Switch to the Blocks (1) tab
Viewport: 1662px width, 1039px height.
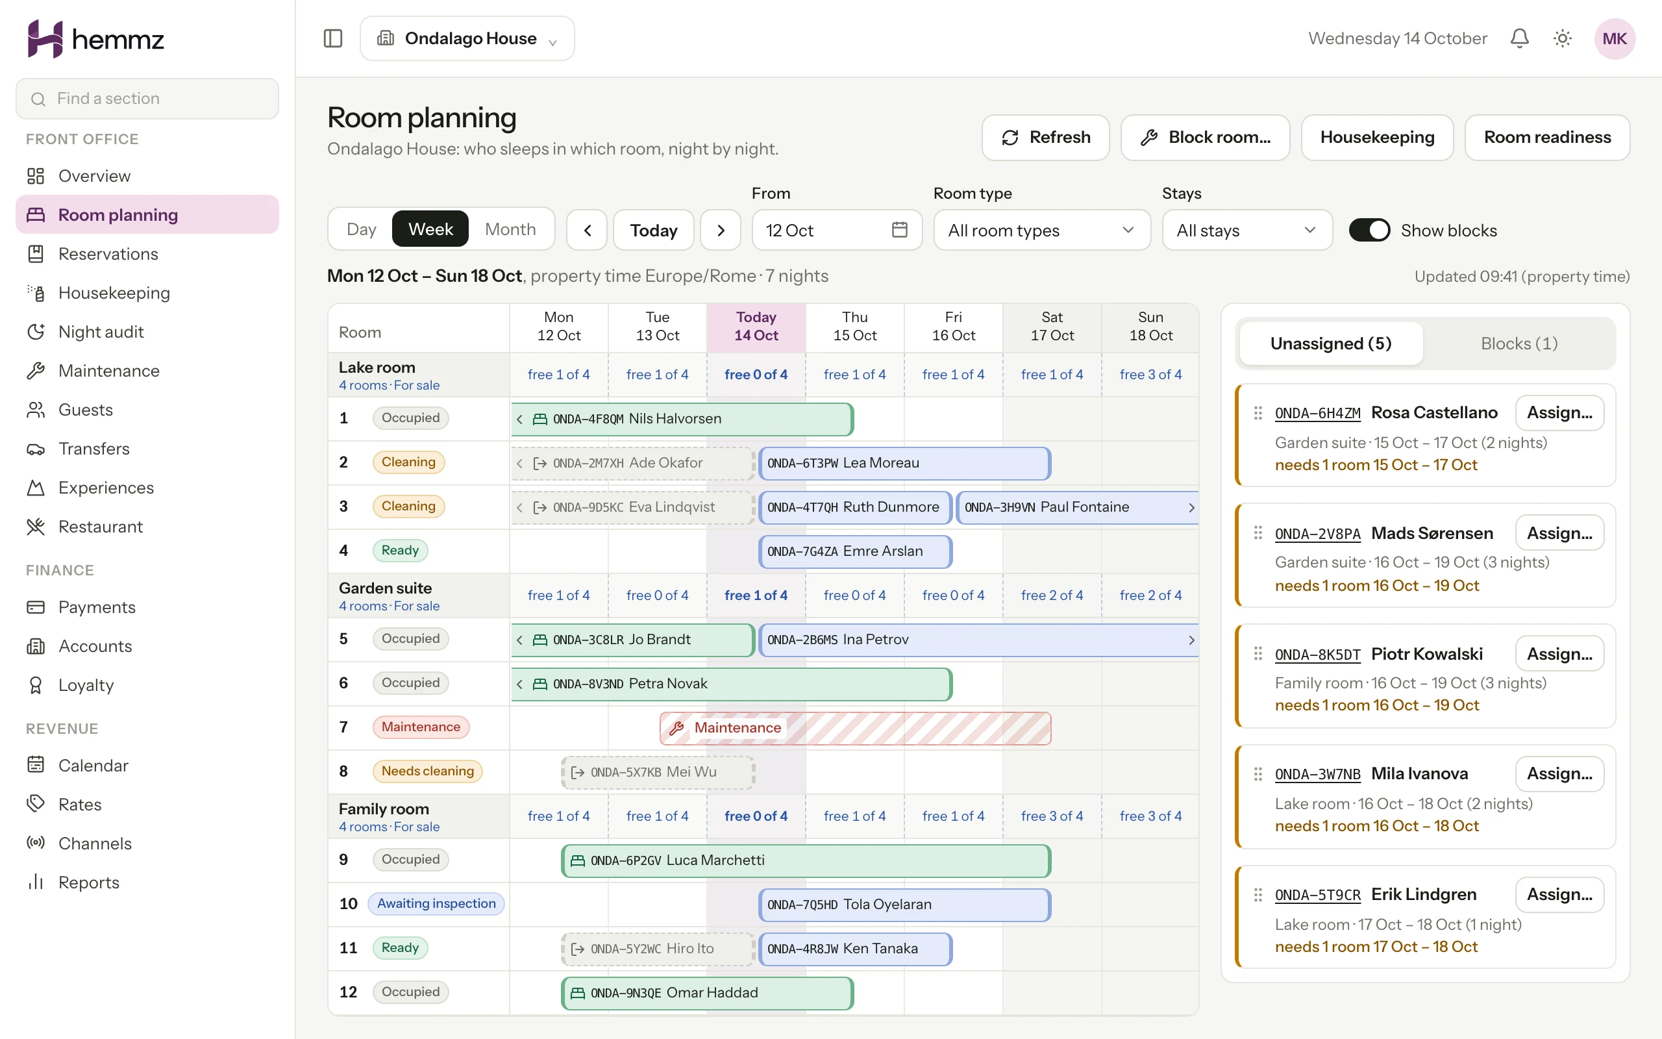pyautogui.click(x=1519, y=344)
